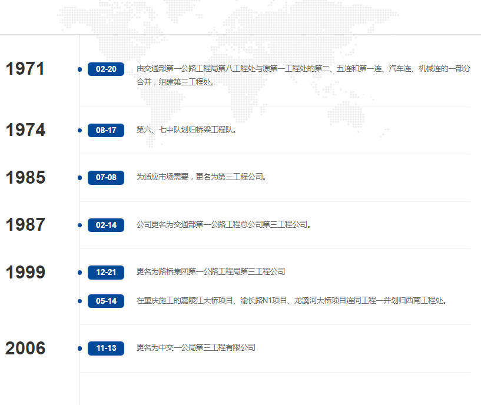Click text '在重庆施工的嘉陵江大桥项目、渝长路N1项目、龙溪河大桥项目连同工程一并划归西南工程处。'
The height and width of the screenshot is (405, 481).
(x=291, y=300)
